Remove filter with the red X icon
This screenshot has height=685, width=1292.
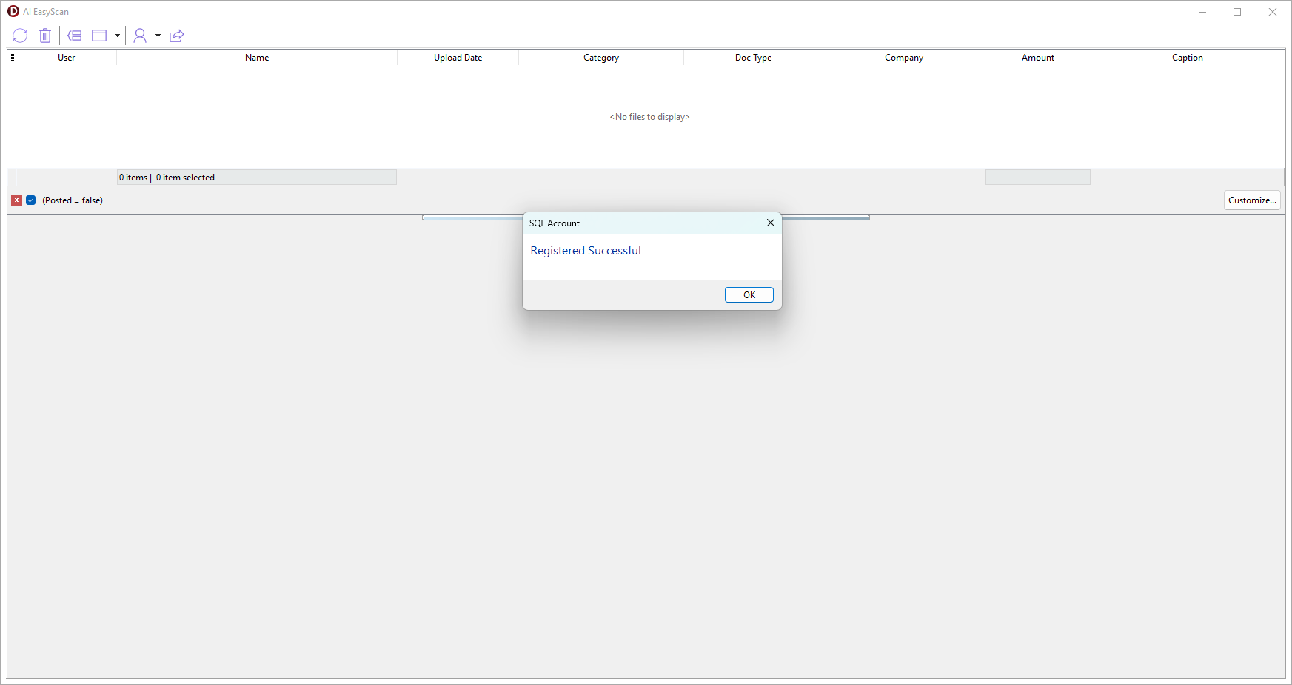pyautogui.click(x=16, y=200)
